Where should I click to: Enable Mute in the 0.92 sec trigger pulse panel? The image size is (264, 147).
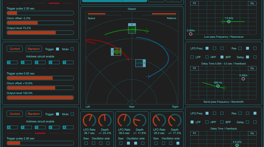pyautogui.click(x=72, y=49)
